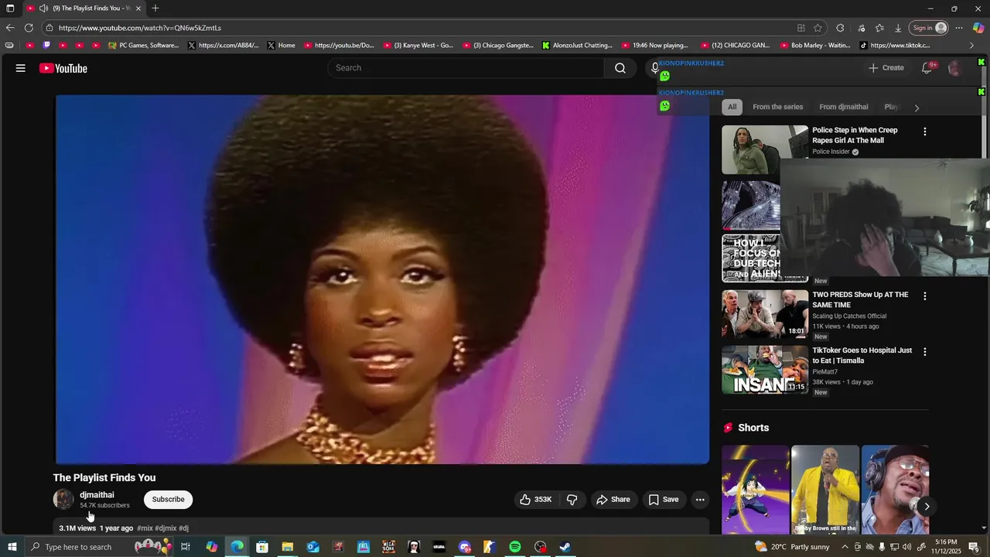
Task: Open the YouTube hamburger guide menu
Action: pyautogui.click(x=21, y=68)
